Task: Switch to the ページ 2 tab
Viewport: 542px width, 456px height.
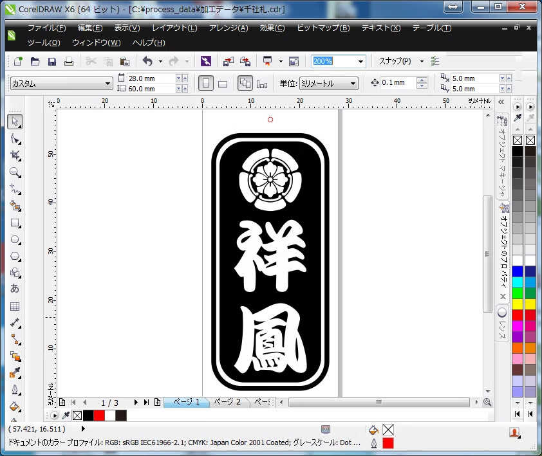Action: [x=229, y=401]
